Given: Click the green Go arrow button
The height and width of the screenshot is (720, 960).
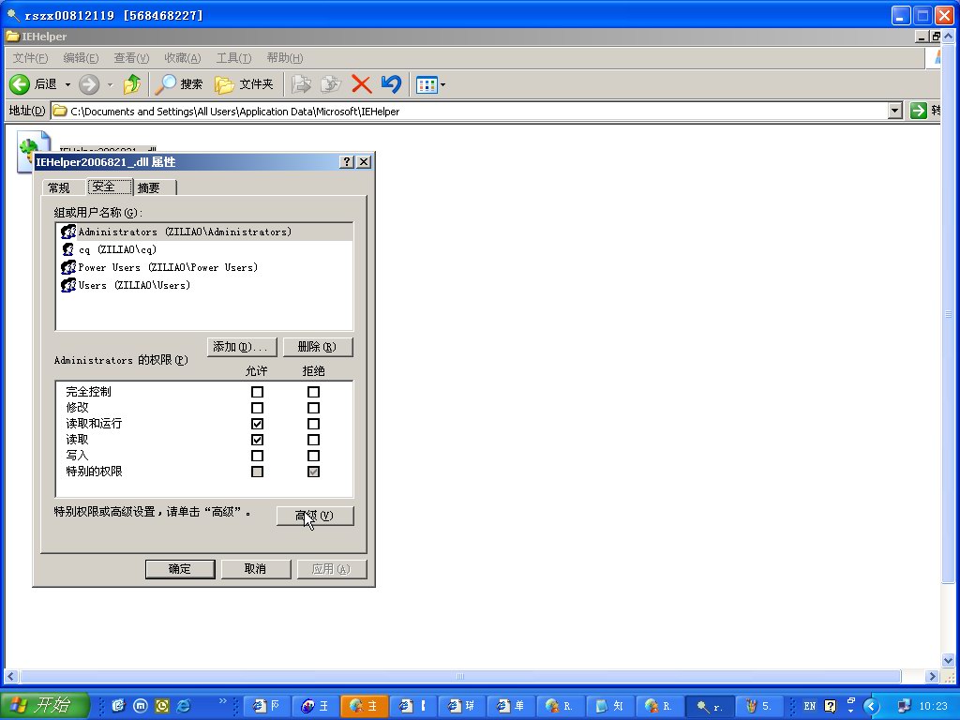Looking at the screenshot, I should pos(919,111).
